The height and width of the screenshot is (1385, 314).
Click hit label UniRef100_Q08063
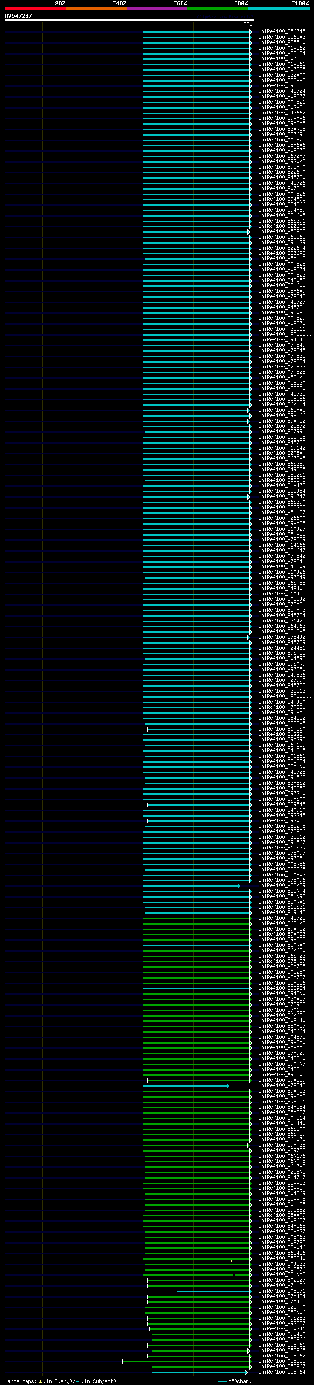281,1237
